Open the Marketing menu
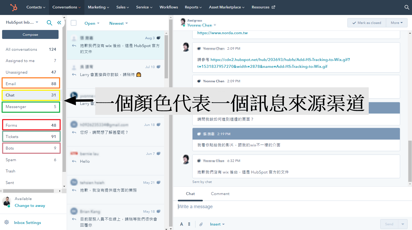The width and height of the screenshot is (412, 230). click(x=98, y=7)
